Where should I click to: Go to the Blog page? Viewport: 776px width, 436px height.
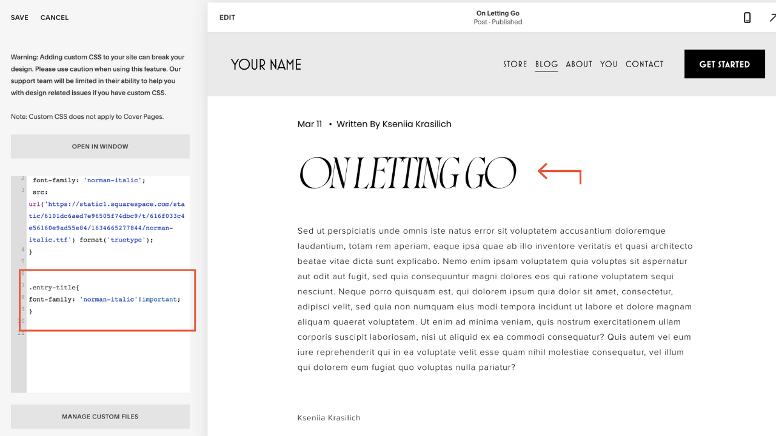click(x=546, y=64)
